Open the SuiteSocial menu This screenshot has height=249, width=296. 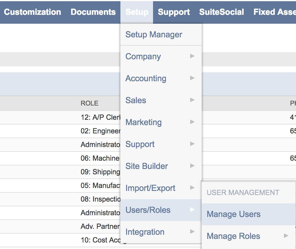[x=222, y=12]
